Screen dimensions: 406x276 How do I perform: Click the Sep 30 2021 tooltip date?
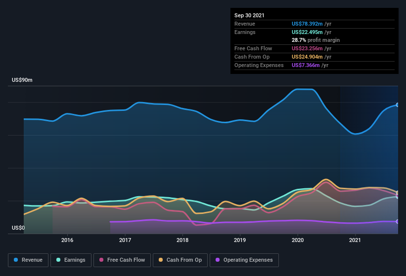click(249, 15)
